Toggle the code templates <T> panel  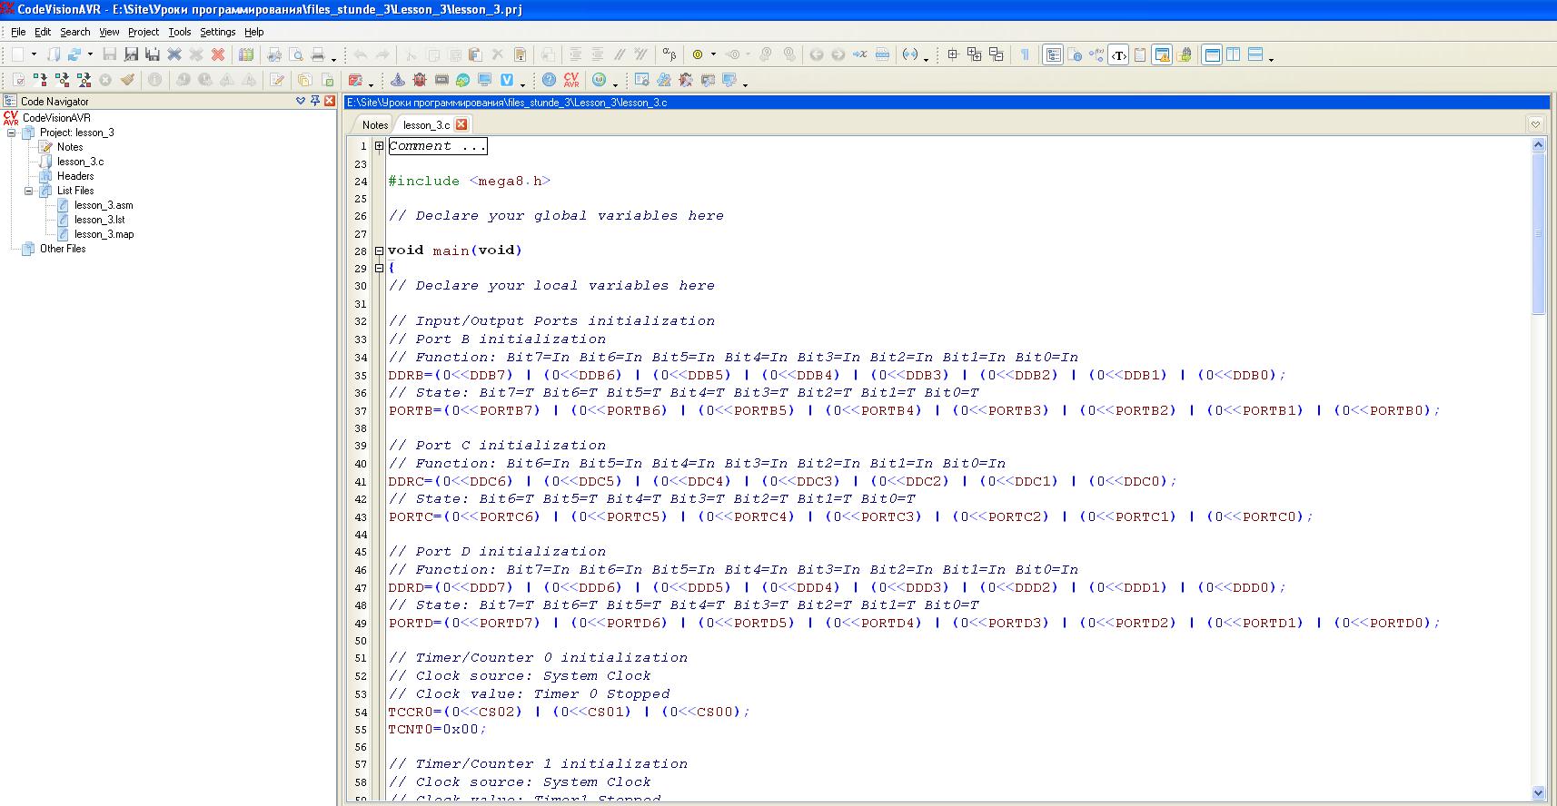click(1118, 54)
